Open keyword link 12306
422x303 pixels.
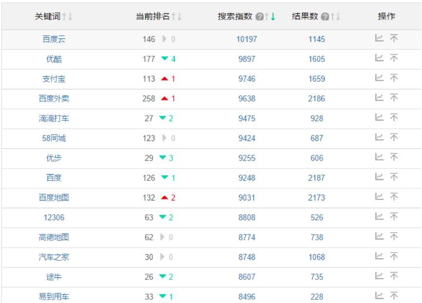point(54,217)
